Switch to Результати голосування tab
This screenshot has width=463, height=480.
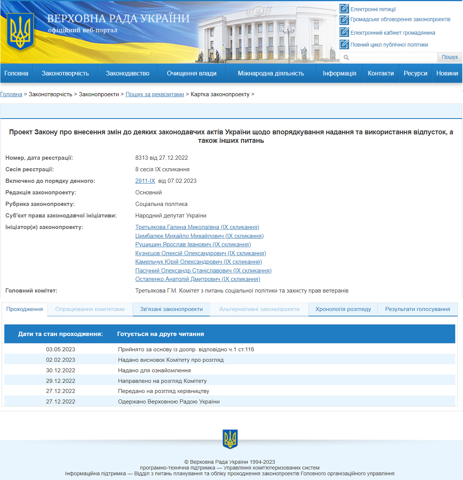click(x=418, y=309)
